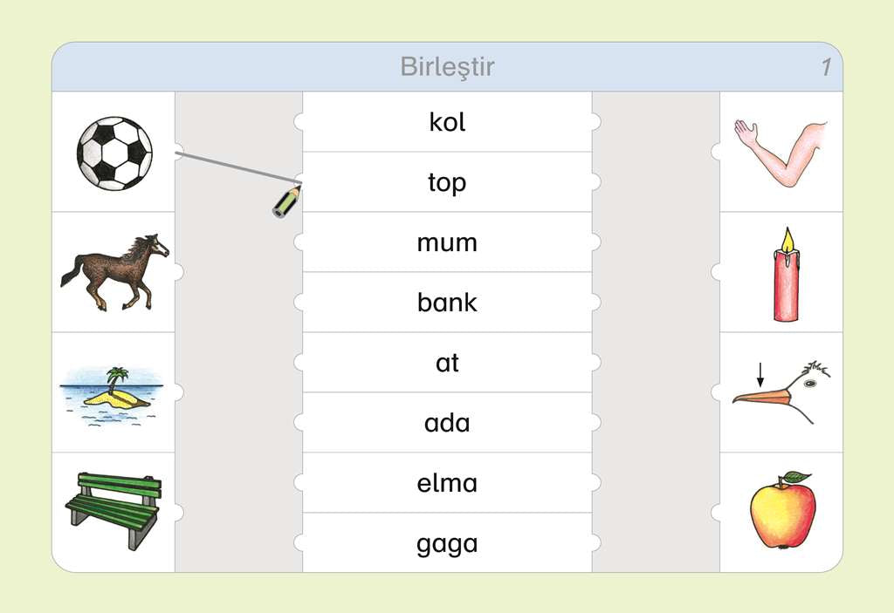894x613 pixels.
Task: Select the brown horse picture
Action: click(x=114, y=271)
